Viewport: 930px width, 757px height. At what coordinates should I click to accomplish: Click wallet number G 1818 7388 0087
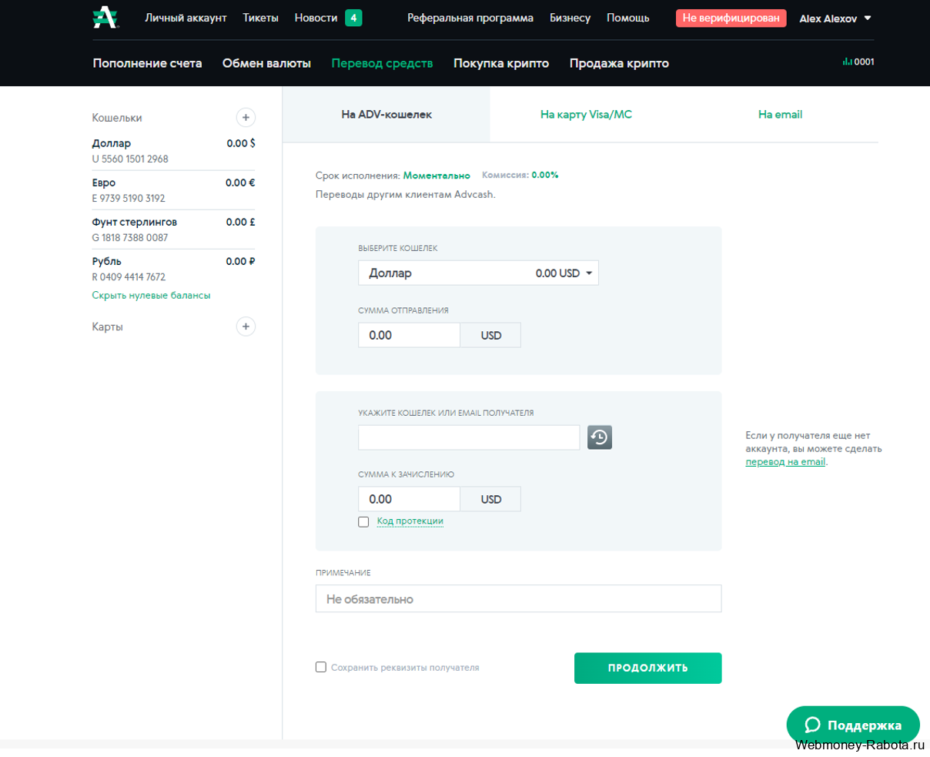[130, 237]
